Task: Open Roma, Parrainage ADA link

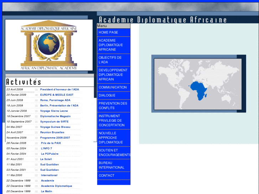Action: [55, 100]
